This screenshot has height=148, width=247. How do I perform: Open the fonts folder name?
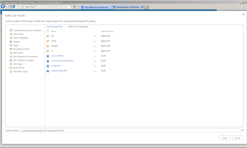54,41
